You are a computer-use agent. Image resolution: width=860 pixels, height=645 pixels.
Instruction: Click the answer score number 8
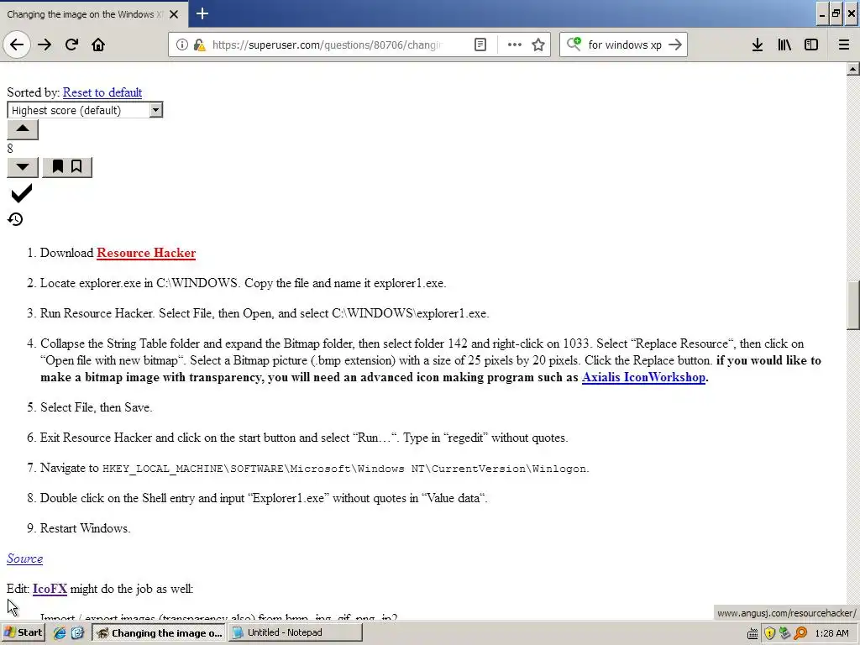click(10, 149)
